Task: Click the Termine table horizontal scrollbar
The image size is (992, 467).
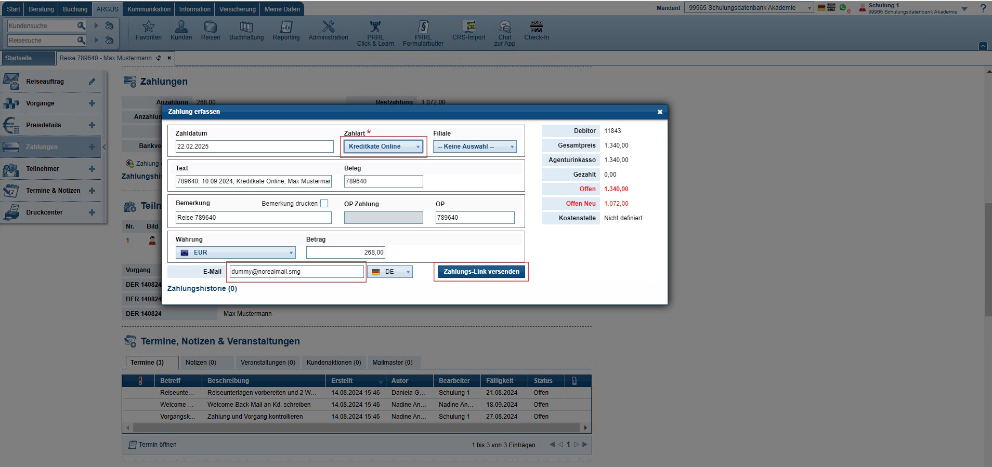Action: (357, 428)
